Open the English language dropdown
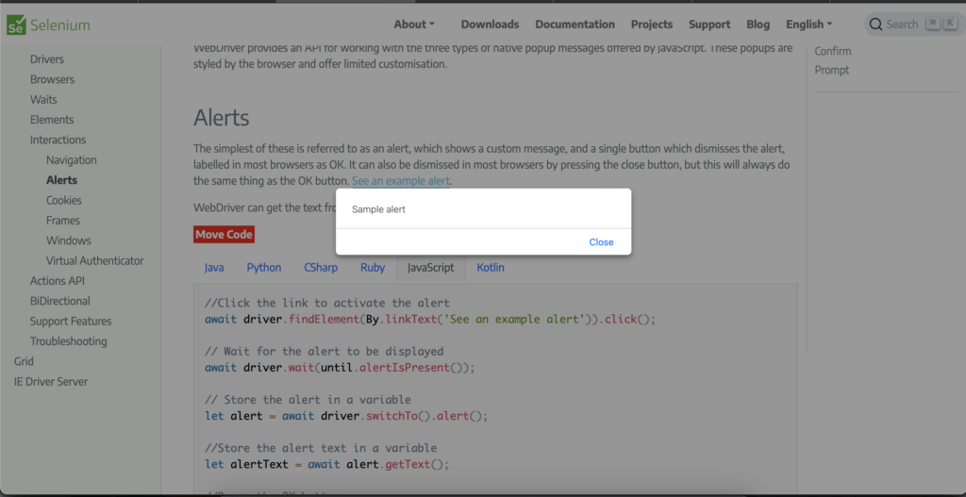 pos(808,24)
